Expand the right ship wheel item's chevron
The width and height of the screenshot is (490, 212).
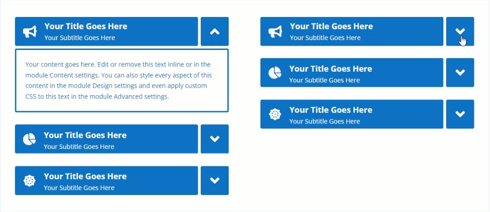click(460, 114)
